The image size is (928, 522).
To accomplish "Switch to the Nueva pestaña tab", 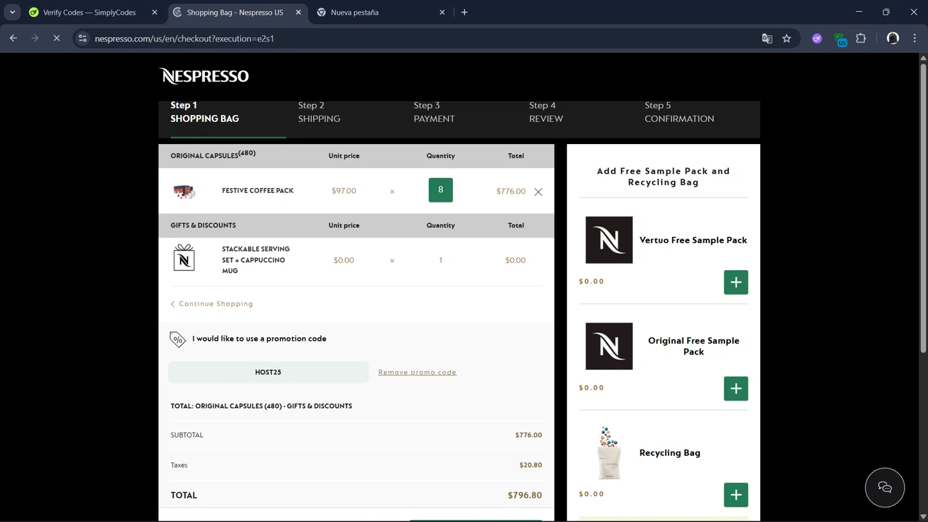I will click(354, 12).
